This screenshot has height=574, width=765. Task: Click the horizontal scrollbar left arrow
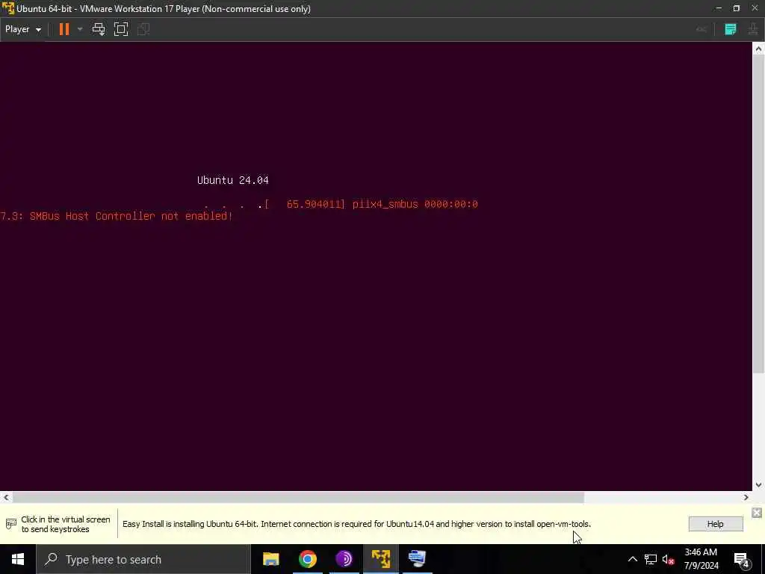tap(6, 497)
